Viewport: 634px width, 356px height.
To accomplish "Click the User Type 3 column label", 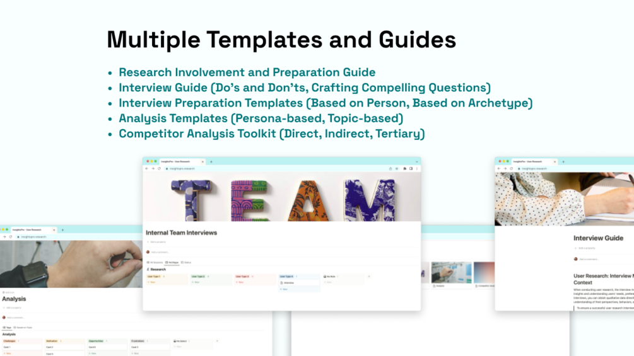I will click(242, 277).
